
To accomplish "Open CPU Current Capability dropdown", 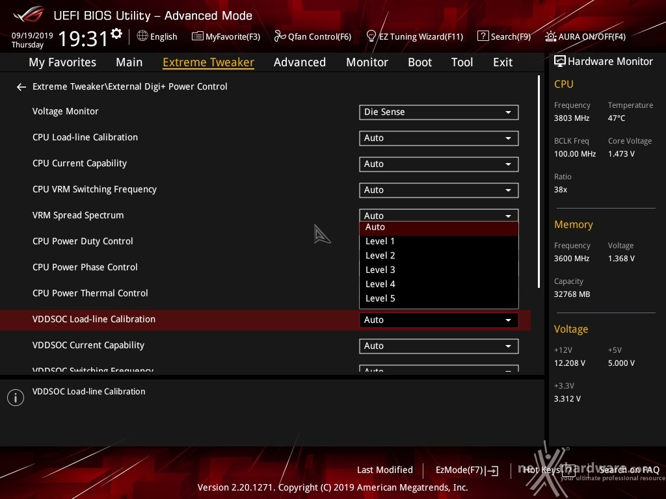I will 439,164.
